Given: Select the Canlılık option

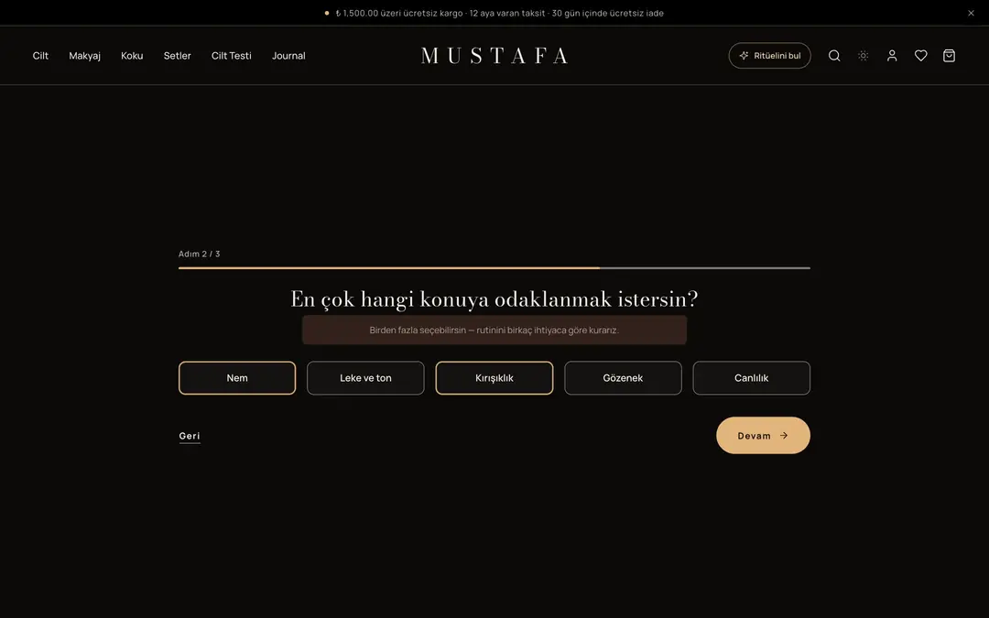Looking at the screenshot, I should 751,378.
